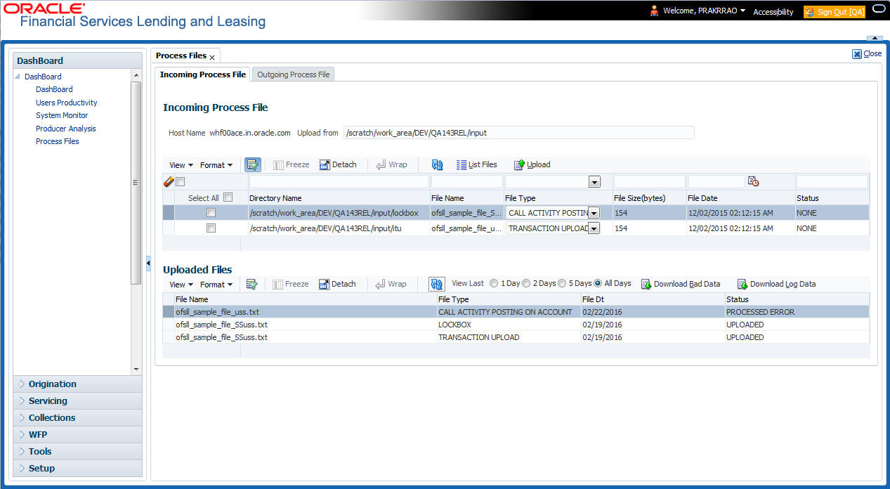Select the 1 Day radio button
Screen dimensions: 890x489
click(494, 283)
